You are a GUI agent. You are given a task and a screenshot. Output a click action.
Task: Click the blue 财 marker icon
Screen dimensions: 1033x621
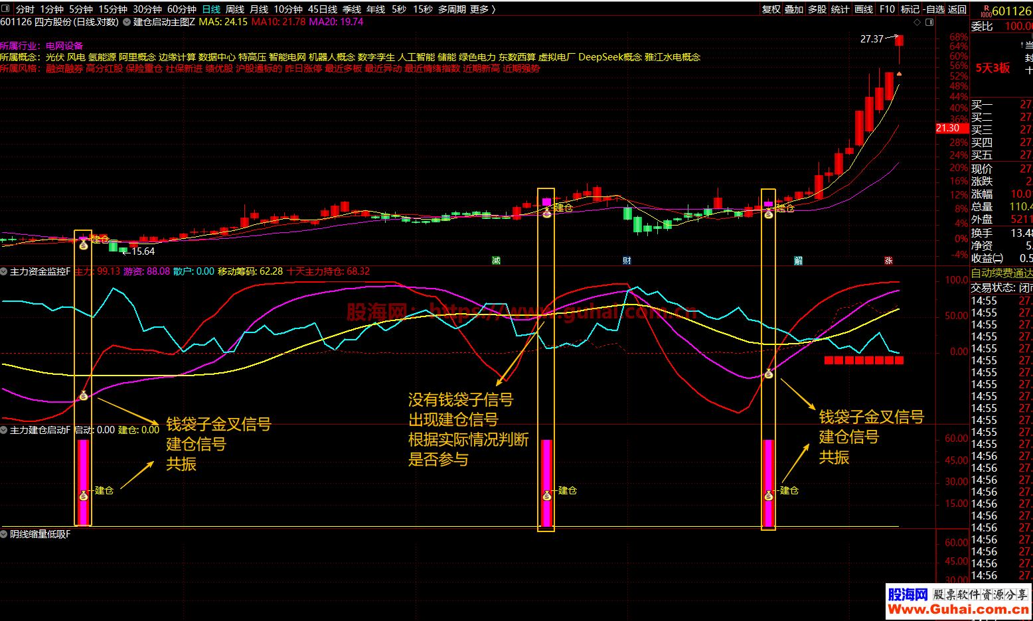[x=627, y=261]
